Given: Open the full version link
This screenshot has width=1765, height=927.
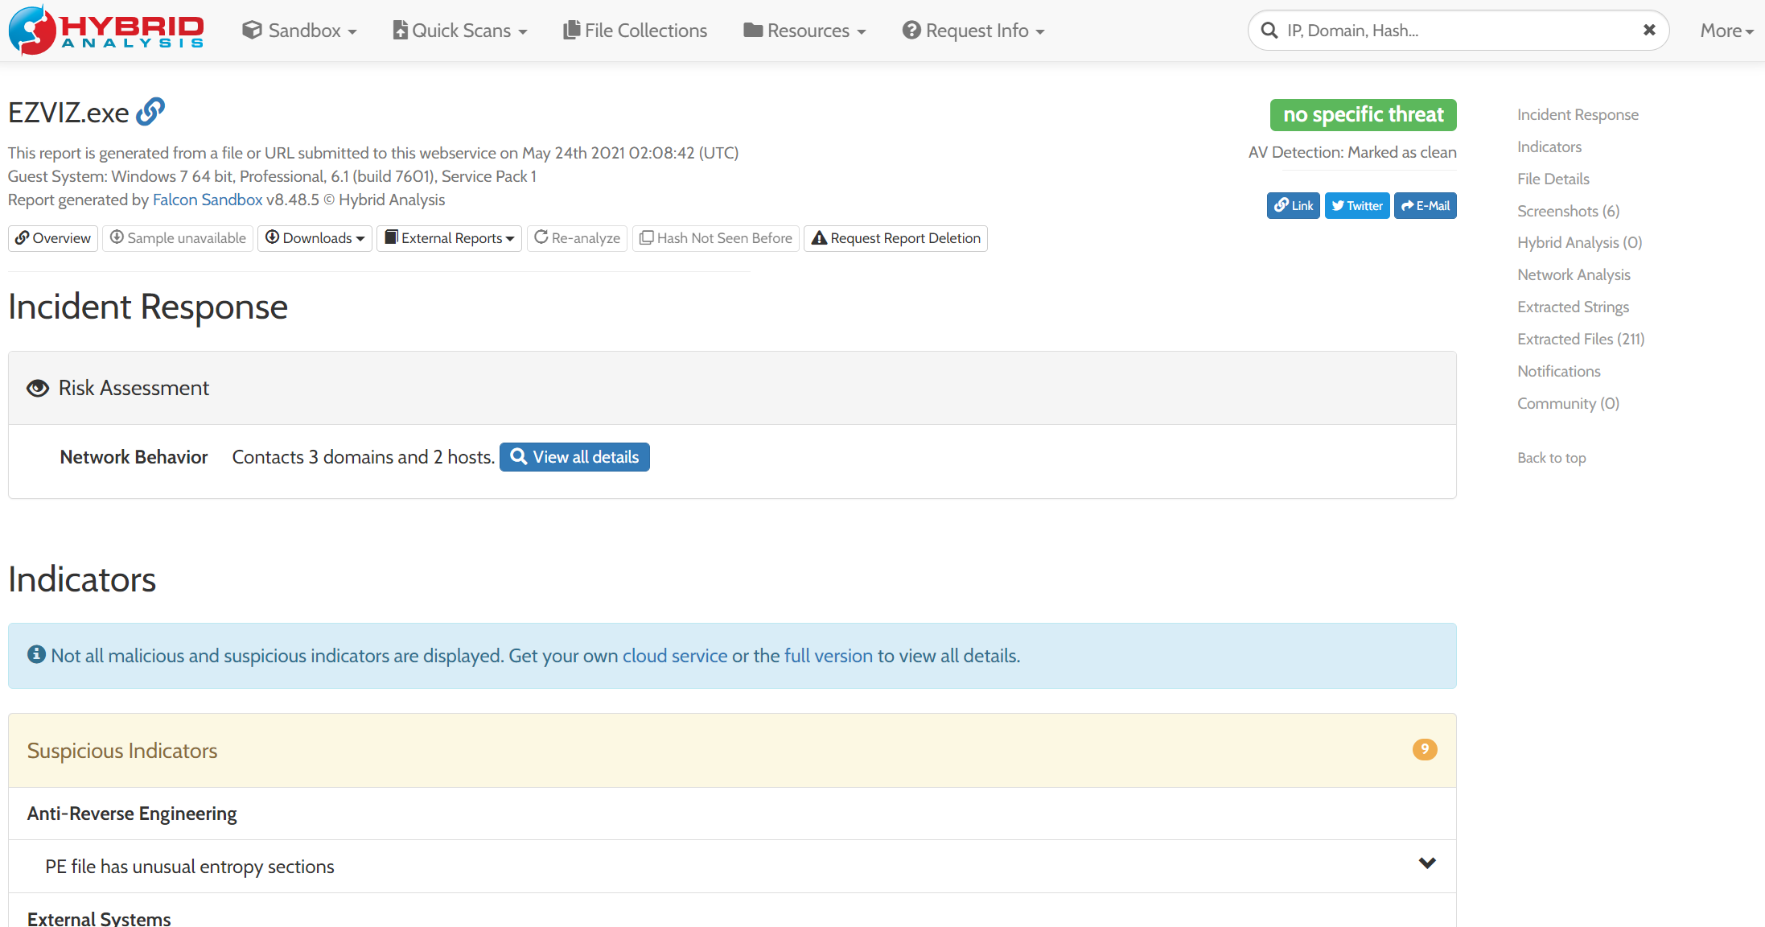Looking at the screenshot, I should (828, 656).
